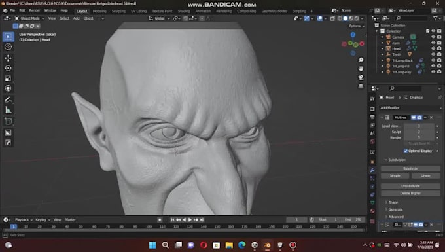Open the Material properties tab icon
The image size is (445, 252).
[372, 211]
